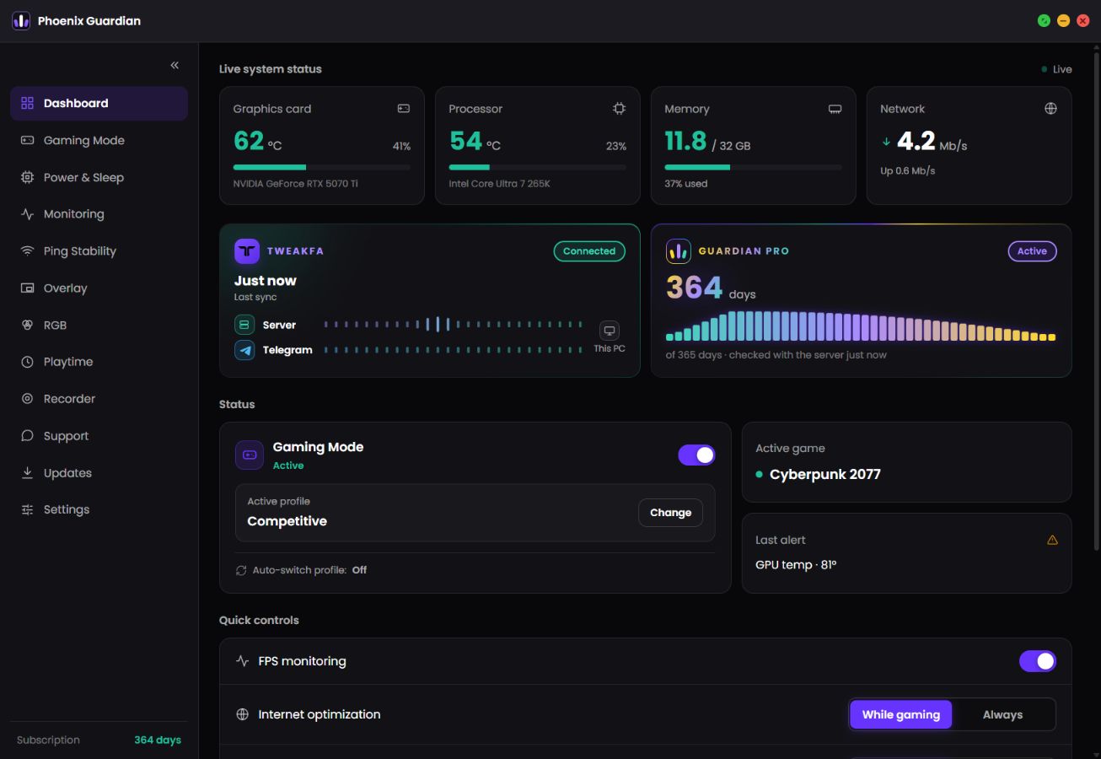Click the Processor usage bar
The width and height of the screenshot is (1101, 759).
click(x=538, y=167)
